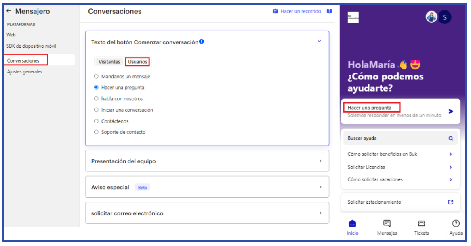
Task: Collapse the Texto del botón Comenzar conversación section
Action: pyautogui.click(x=319, y=42)
